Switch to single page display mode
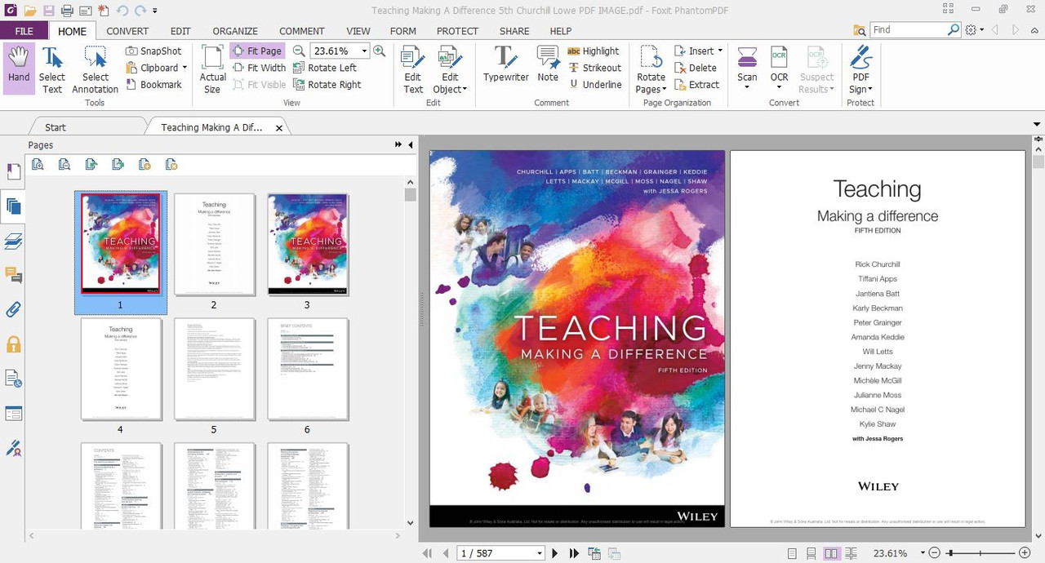This screenshot has height=563, width=1045. click(792, 553)
